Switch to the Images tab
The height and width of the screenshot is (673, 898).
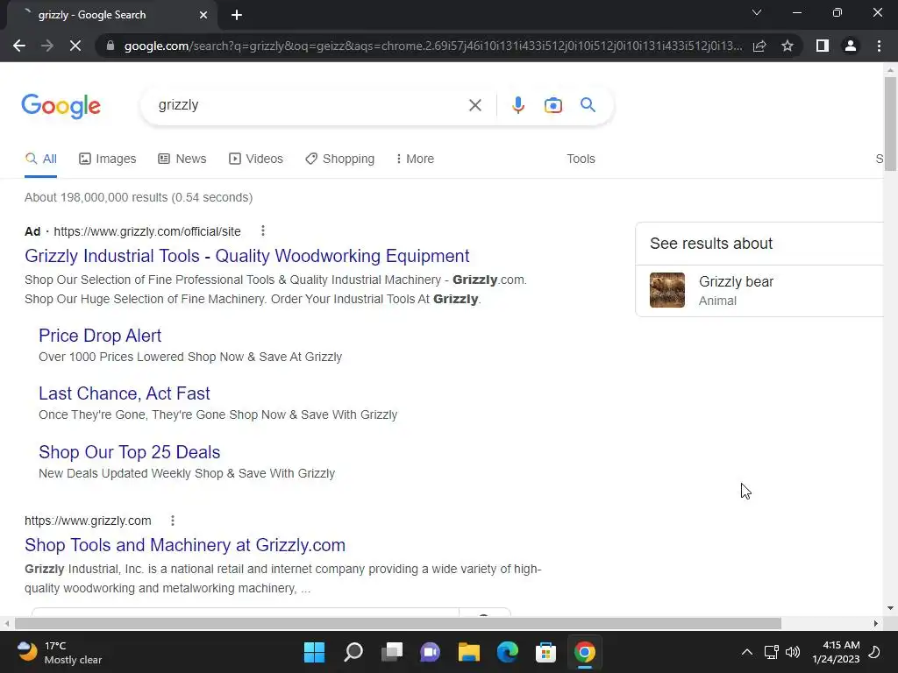coord(108,159)
